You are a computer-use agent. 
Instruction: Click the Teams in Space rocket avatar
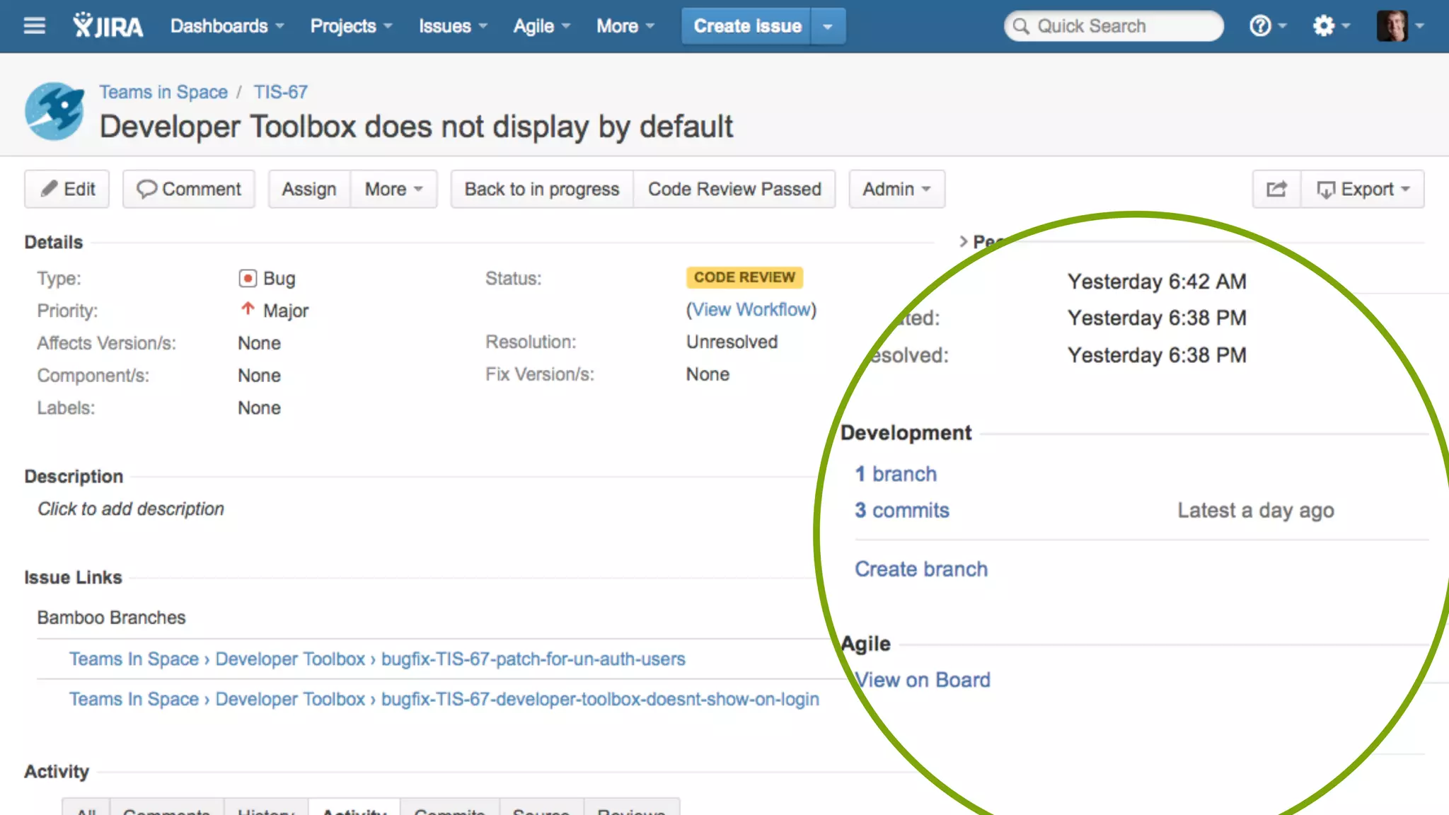pyautogui.click(x=54, y=111)
